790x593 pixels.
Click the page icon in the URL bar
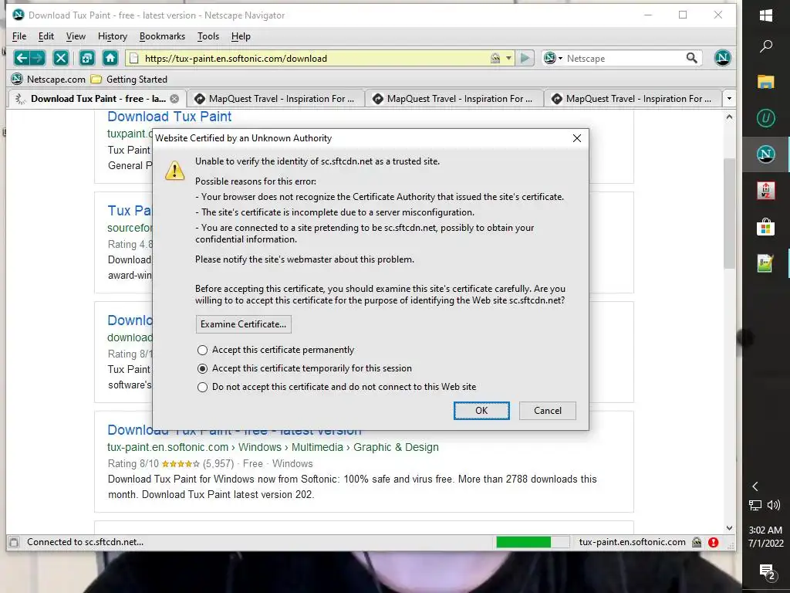(134, 59)
